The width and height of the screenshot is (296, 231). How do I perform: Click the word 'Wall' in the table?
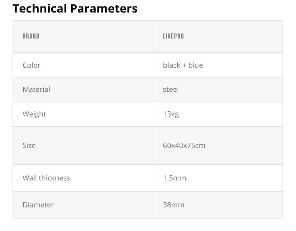(x=29, y=178)
